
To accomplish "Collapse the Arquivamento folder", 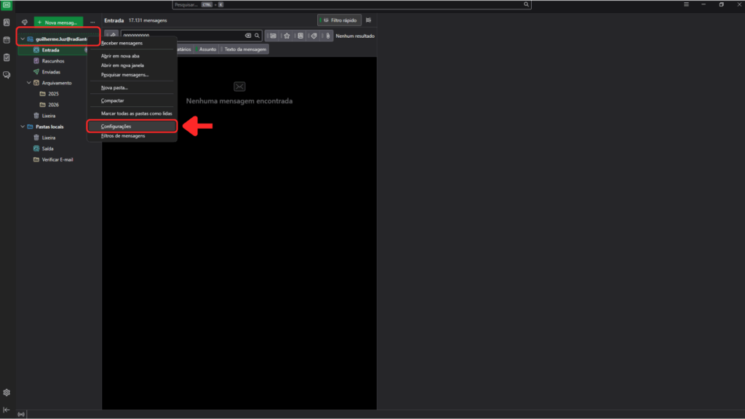I will [28, 83].
